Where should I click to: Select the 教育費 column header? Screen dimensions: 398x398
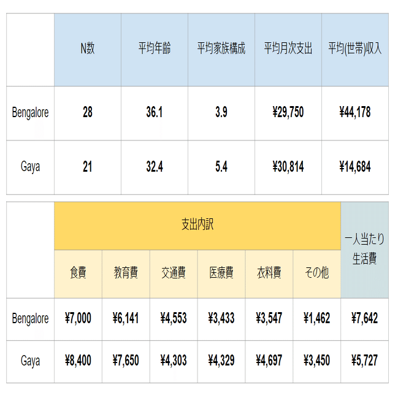click(x=126, y=273)
